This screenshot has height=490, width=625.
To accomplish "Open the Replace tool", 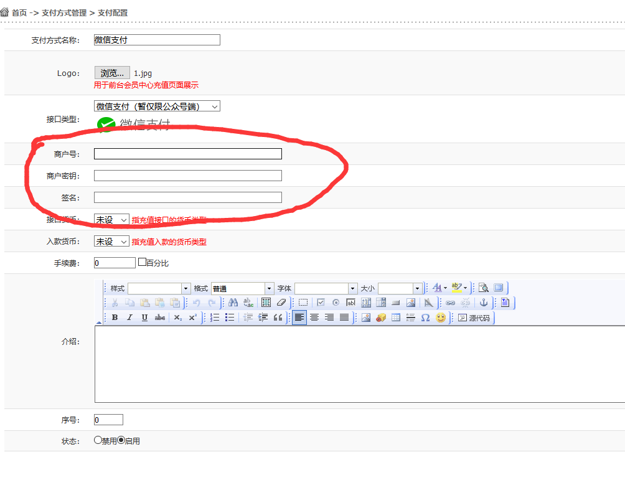I will [248, 303].
